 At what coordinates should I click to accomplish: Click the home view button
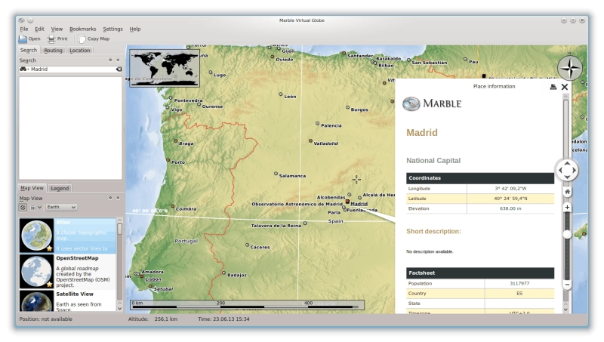point(567,192)
